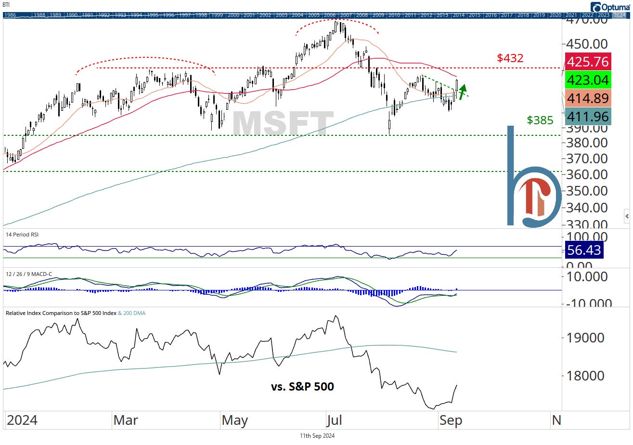Expand the side panel with the arrow tab
This screenshot has height=445, width=633.
627,216
